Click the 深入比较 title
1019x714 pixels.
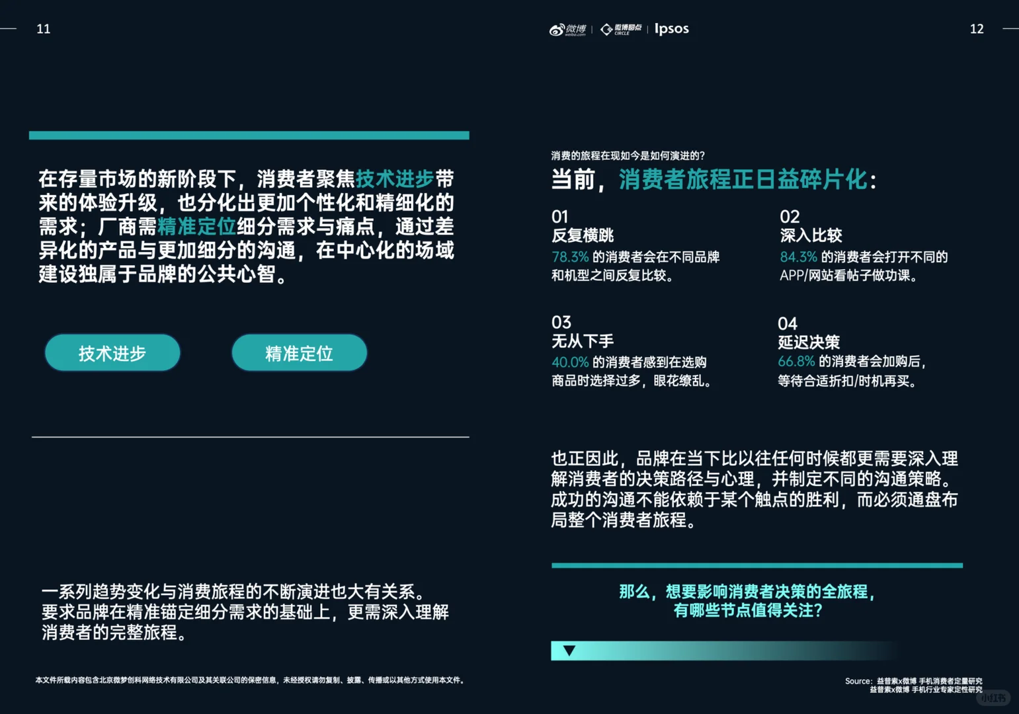pyautogui.click(x=811, y=235)
